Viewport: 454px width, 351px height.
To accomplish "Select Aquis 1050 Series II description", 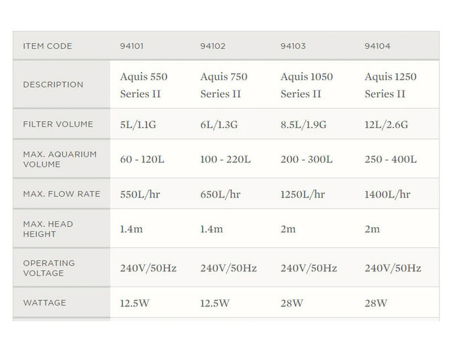I will pos(307,85).
